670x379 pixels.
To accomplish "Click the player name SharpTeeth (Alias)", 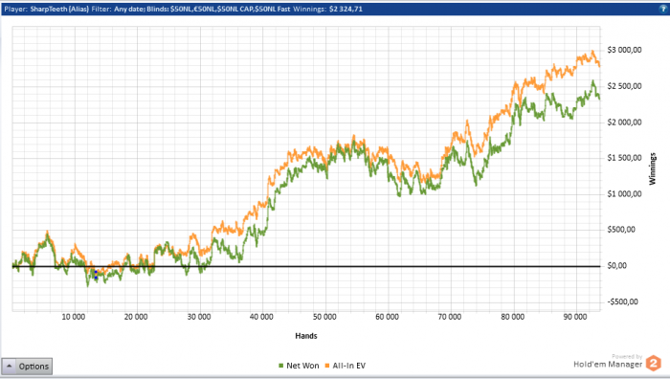I will 59,9.
